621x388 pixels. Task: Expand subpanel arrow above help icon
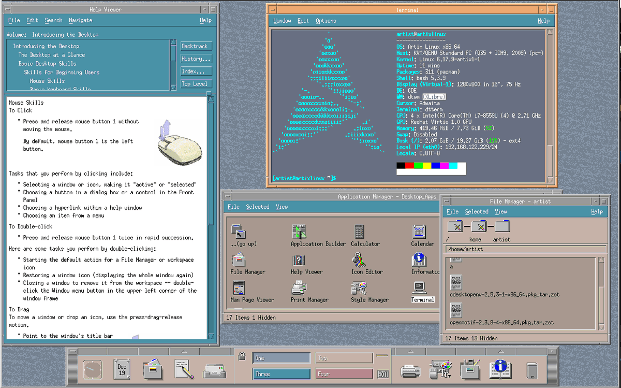500,352
